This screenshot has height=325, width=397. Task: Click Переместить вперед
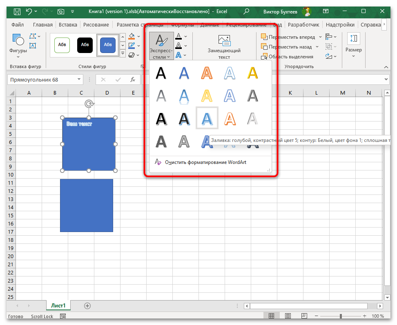coord(288,37)
